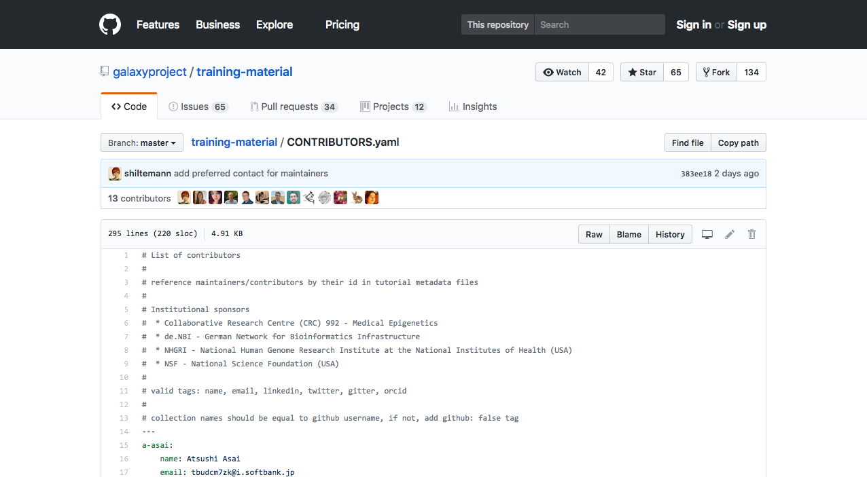The width and height of the screenshot is (867, 477).
Task: Click the red-haired avatar in the contributors row
Action: 184,197
